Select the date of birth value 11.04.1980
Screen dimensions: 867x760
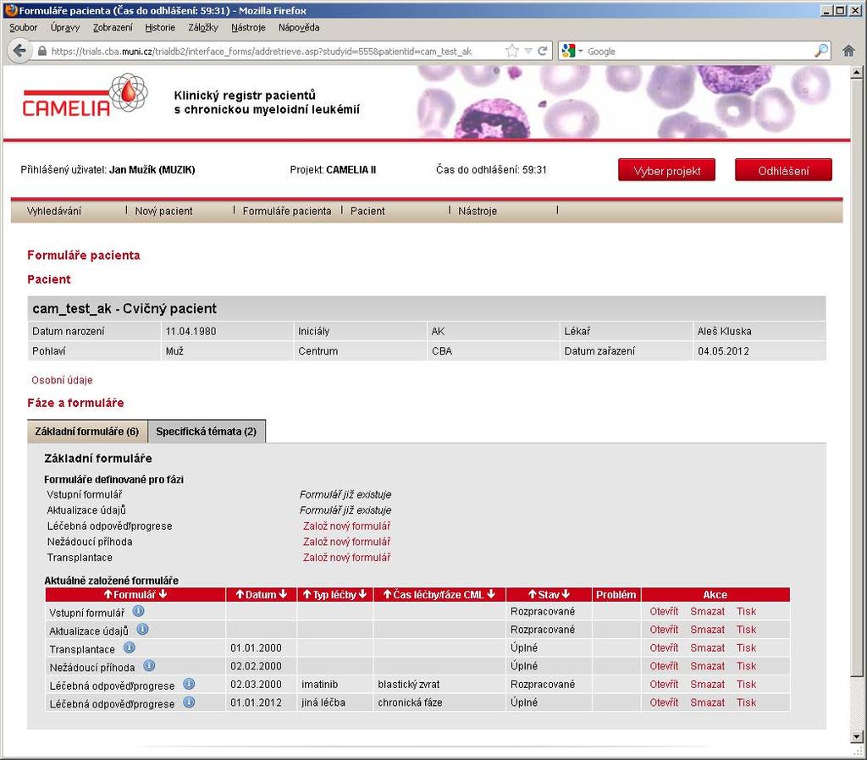point(191,332)
